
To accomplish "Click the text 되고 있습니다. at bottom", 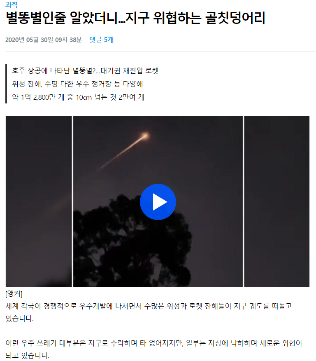I will tap(27, 356).
